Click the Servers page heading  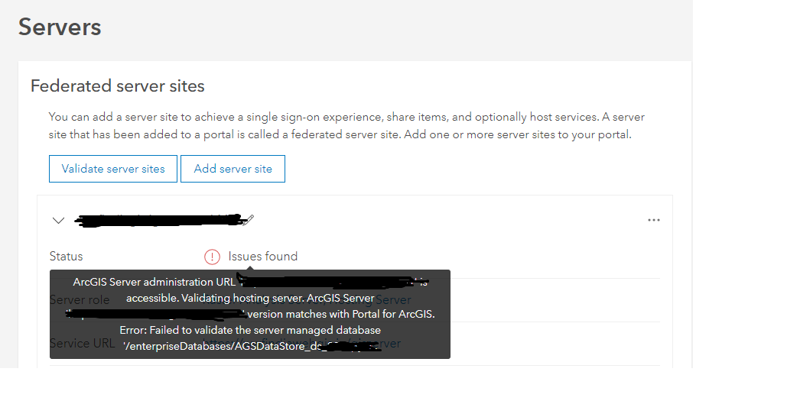60,27
